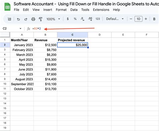The image size is (159, 131).
Task: Open more number formats (123)
Action: pos(98,19)
